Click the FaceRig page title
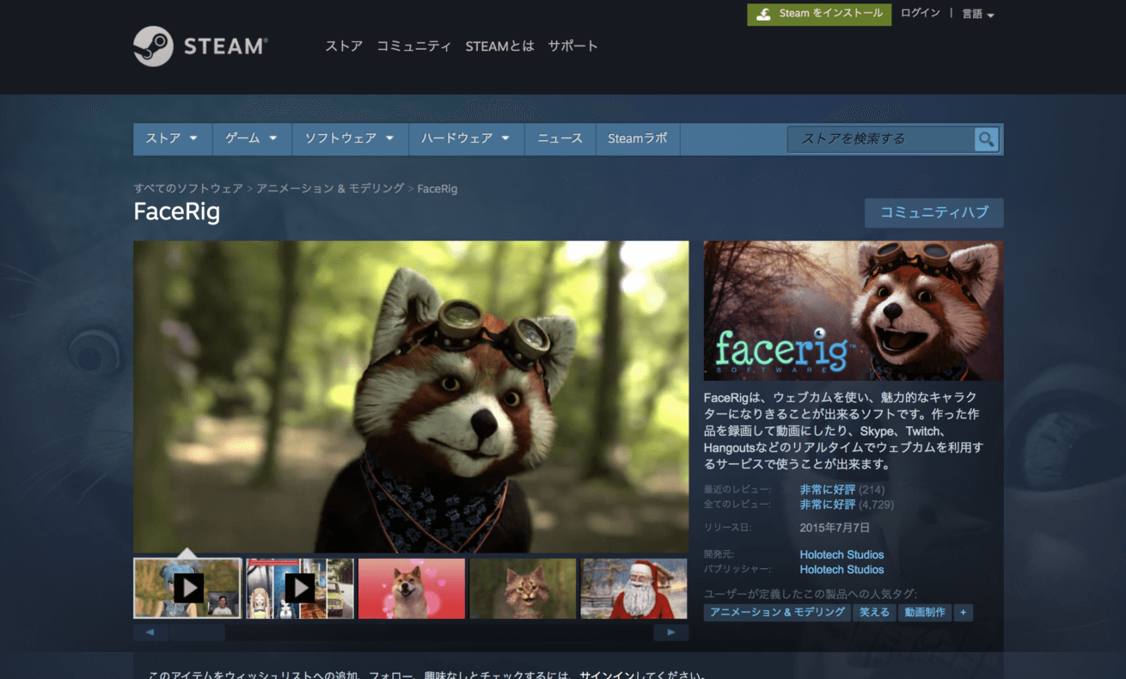 [177, 211]
